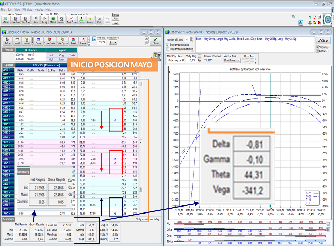This screenshot has width=334, height=246.
Task: Open the Price Chart tool
Action: (x=16, y=20)
